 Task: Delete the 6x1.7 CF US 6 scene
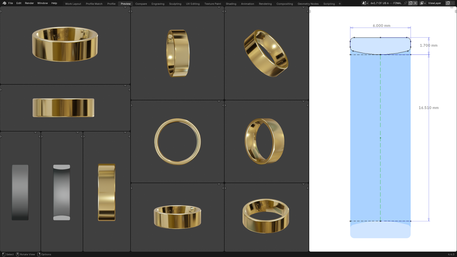(415, 3)
